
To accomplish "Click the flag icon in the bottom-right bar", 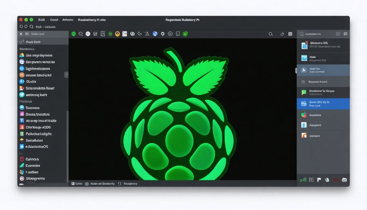I will (319, 180).
